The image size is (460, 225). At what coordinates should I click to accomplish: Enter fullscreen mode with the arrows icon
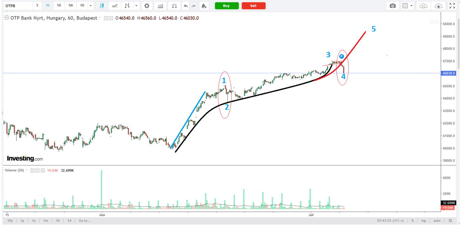pyautogui.click(x=452, y=6)
